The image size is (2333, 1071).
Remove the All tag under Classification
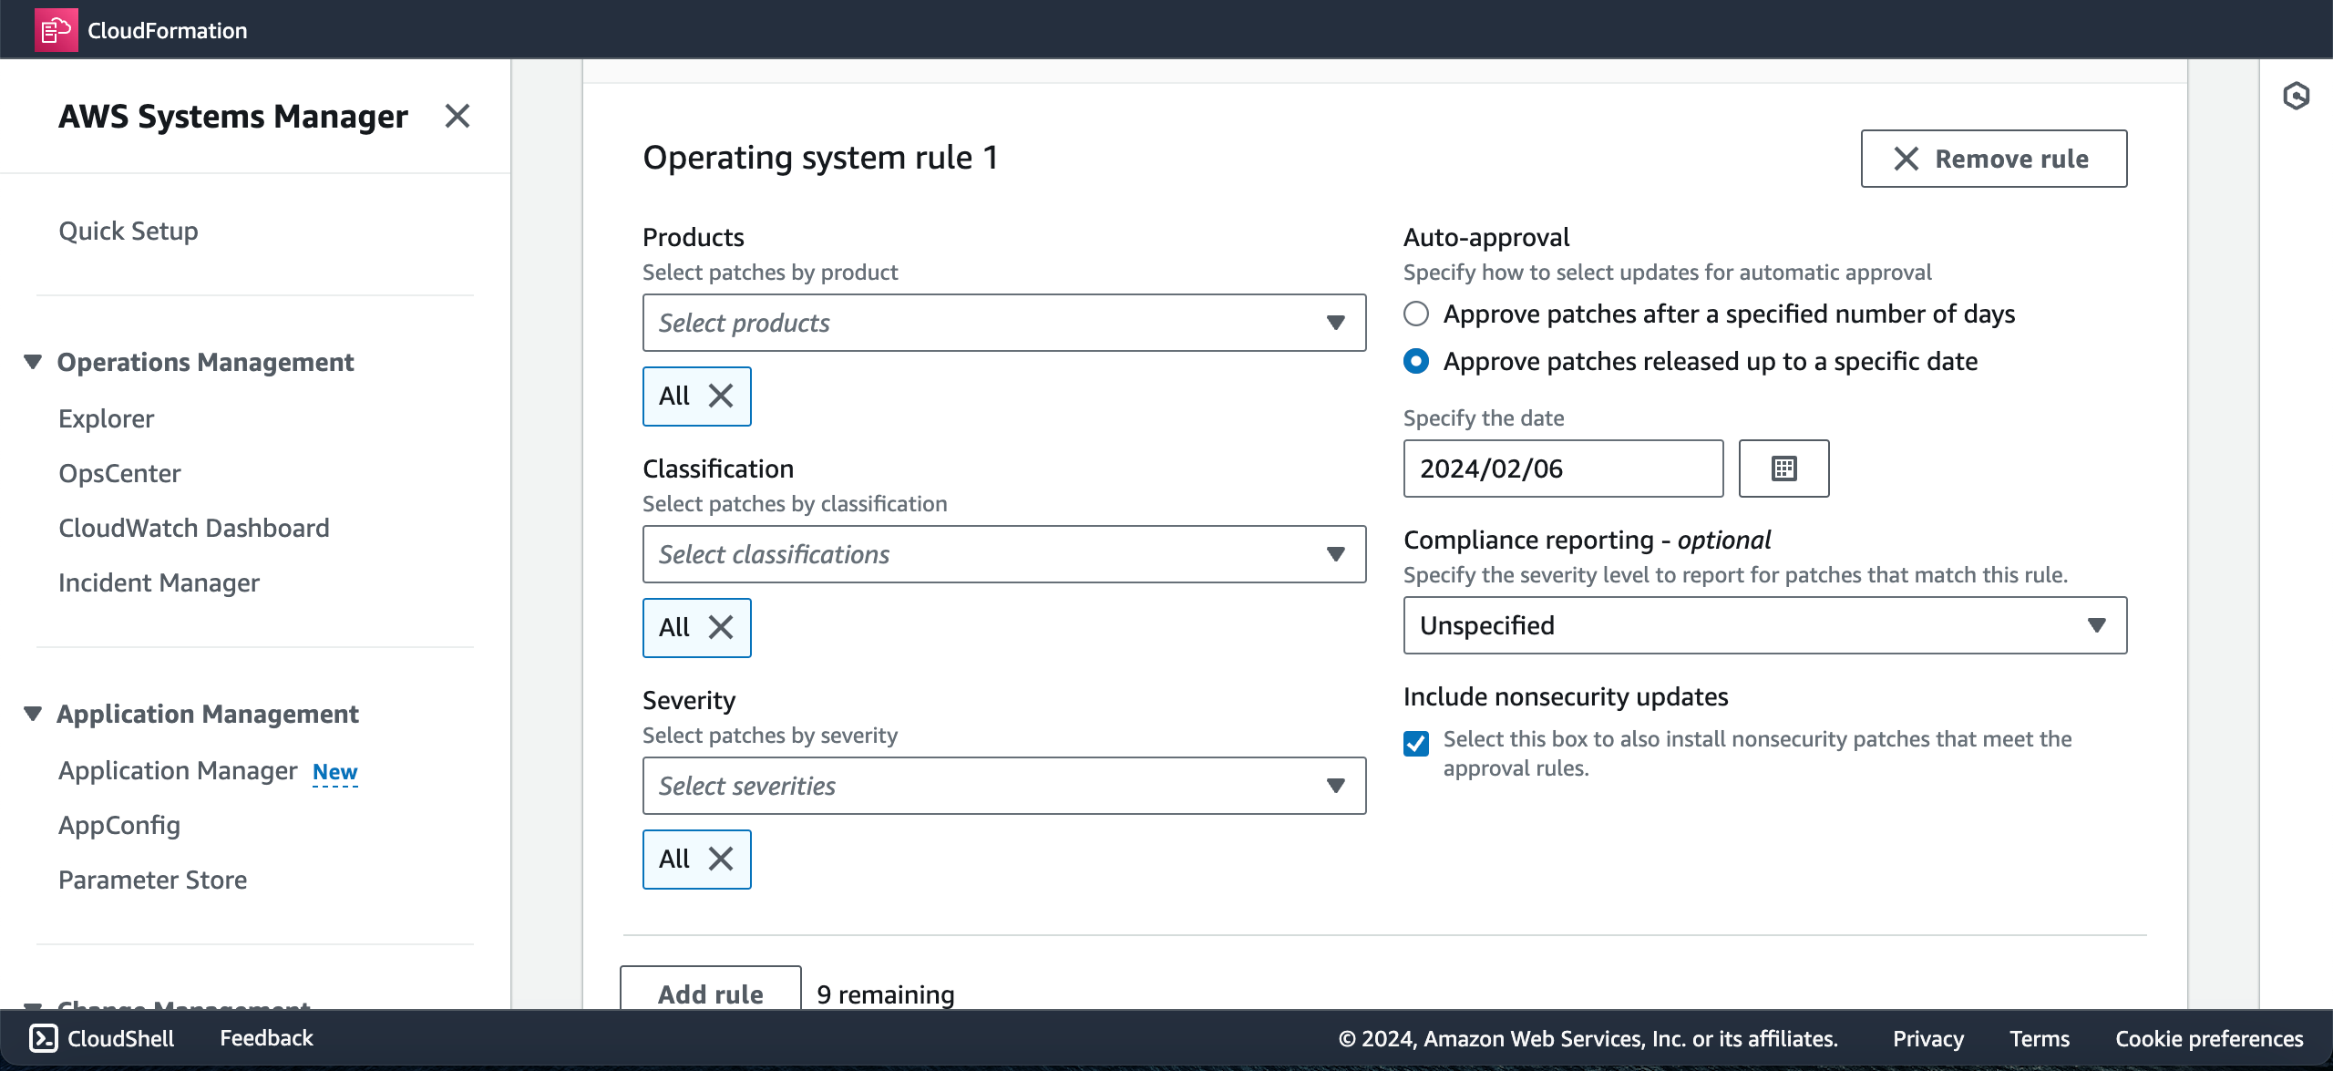[x=721, y=627]
